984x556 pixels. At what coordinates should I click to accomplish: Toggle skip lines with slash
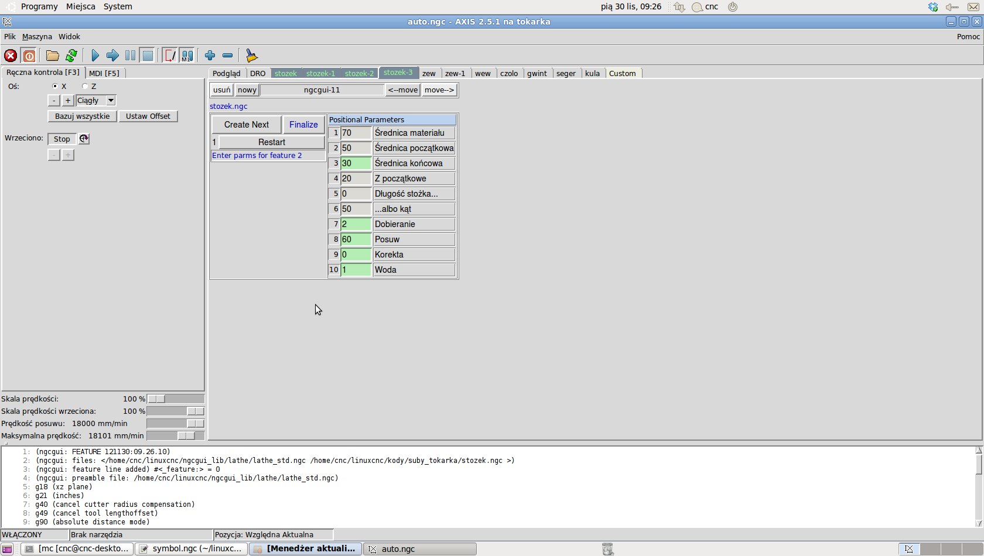click(x=170, y=56)
